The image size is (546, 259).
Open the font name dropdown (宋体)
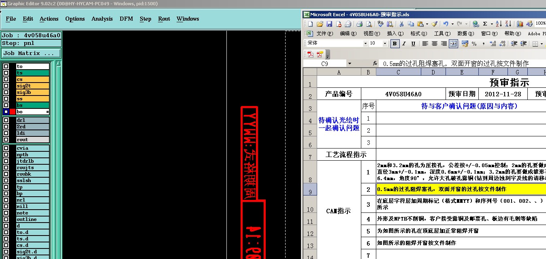click(365, 44)
